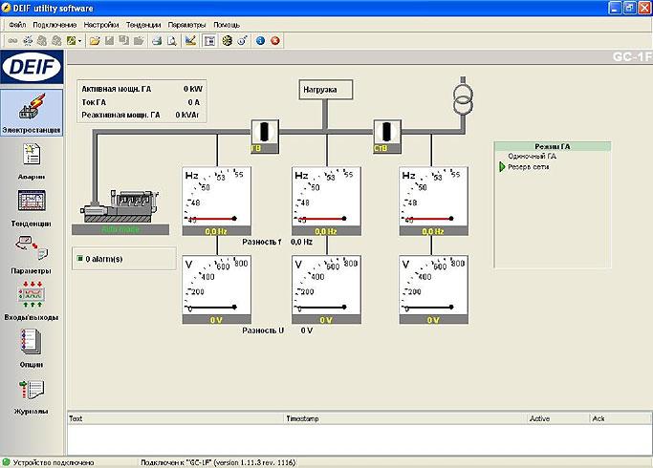
Task: Click the Active column header
Action: pos(558,418)
